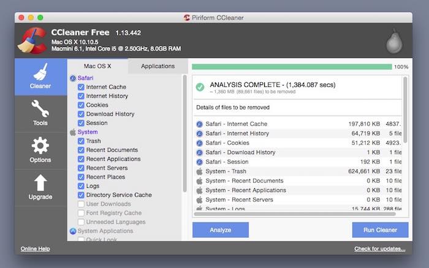Image resolution: width=429 pixels, height=268 pixels.
Task: Click Apple icon on System Trash result row
Action: (x=199, y=171)
